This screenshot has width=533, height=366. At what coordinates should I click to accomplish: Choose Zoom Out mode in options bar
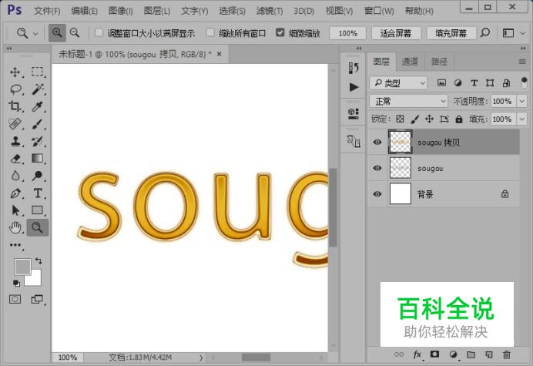coord(75,33)
